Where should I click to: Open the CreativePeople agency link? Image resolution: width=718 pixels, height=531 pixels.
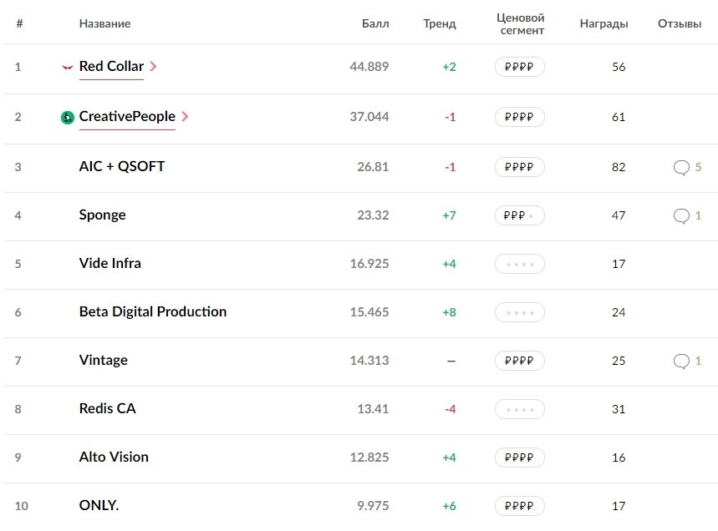click(x=127, y=117)
